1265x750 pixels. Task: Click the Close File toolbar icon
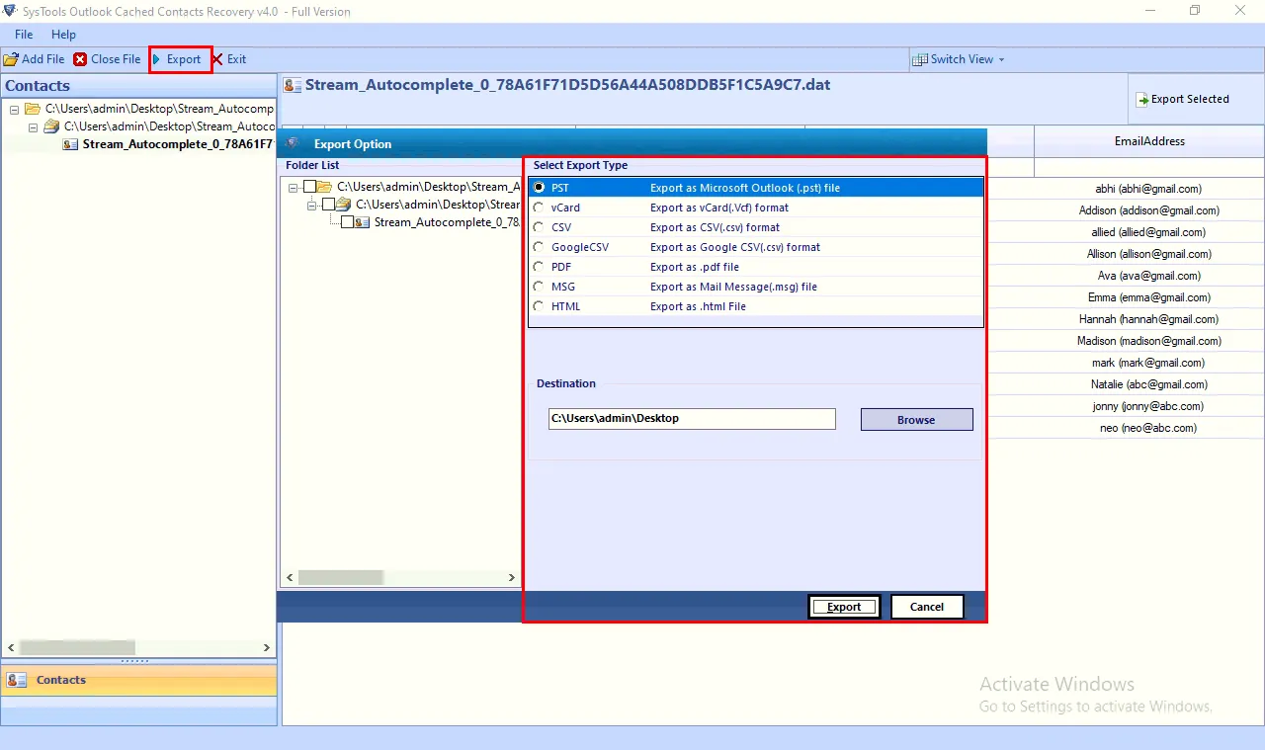tap(80, 59)
